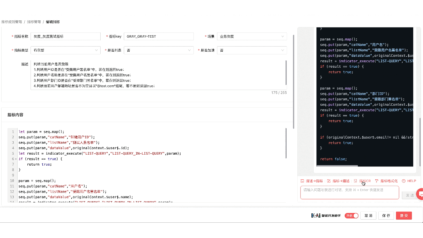The width and height of the screenshot is (423, 238).
Task: Click return false; in AI code
Action: coord(333,159)
